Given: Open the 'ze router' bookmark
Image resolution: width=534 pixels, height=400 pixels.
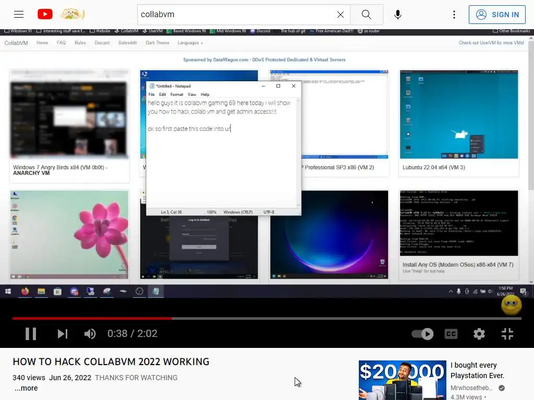Looking at the screenshot, I should [369, 31].
